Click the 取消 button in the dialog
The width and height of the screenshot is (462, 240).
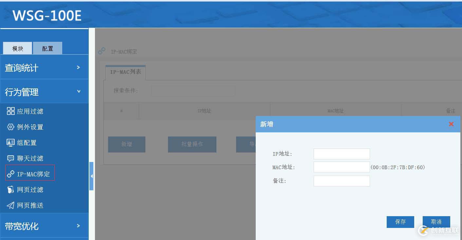(436, 222)
